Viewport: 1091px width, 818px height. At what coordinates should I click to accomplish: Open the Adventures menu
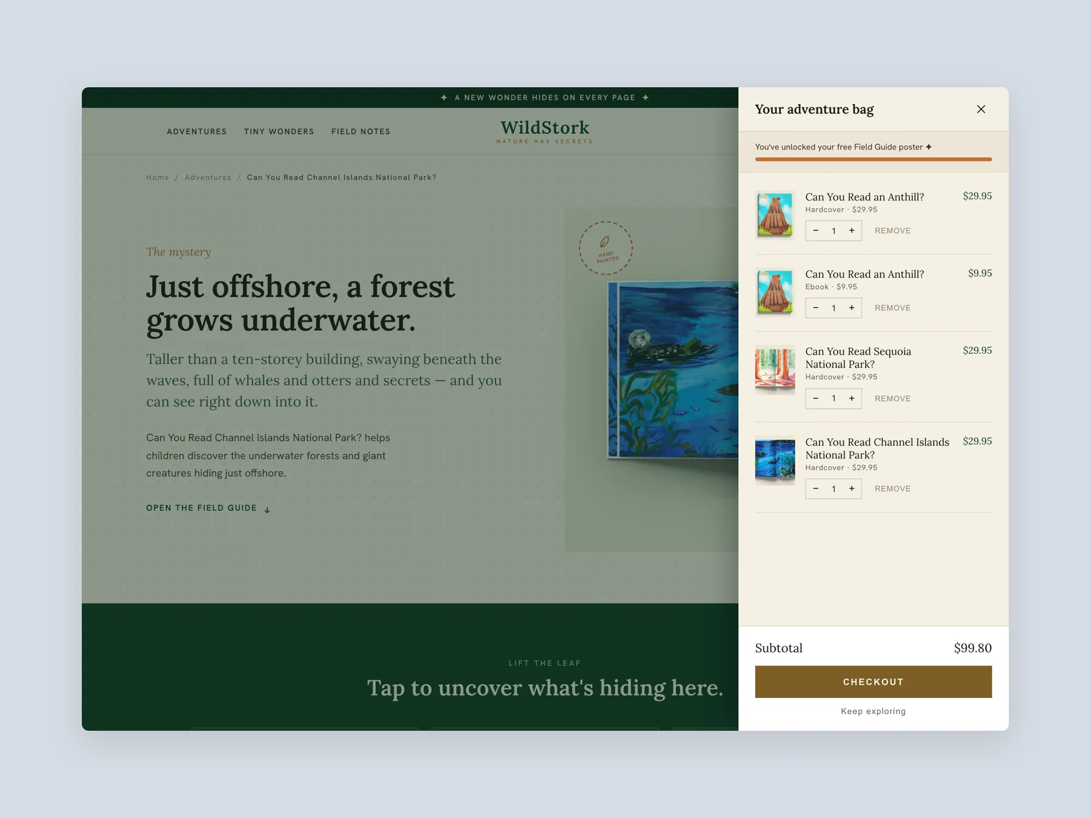197,131
